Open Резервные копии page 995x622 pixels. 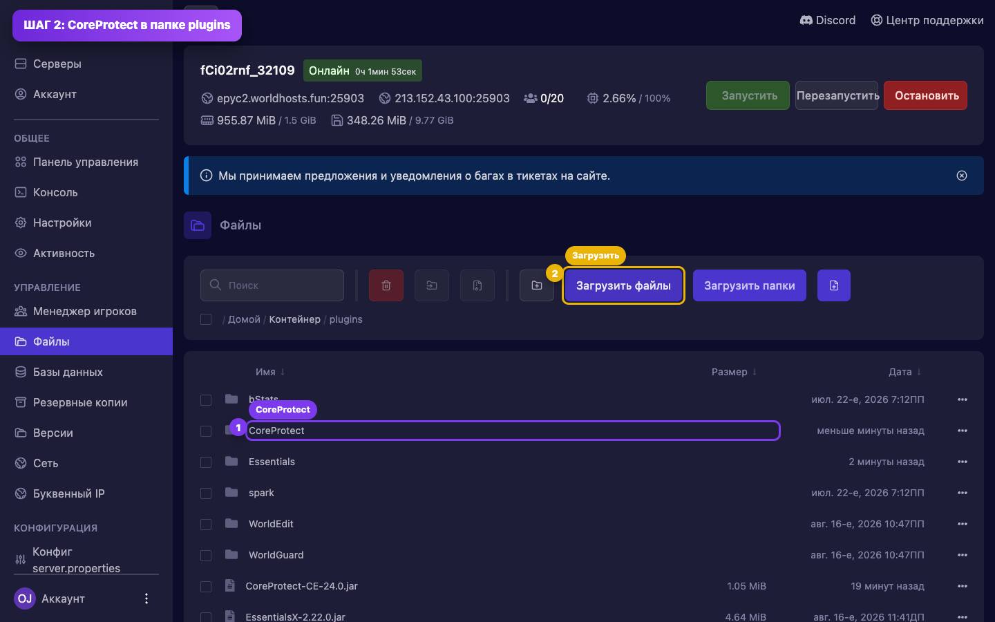[x=86, y=402]
